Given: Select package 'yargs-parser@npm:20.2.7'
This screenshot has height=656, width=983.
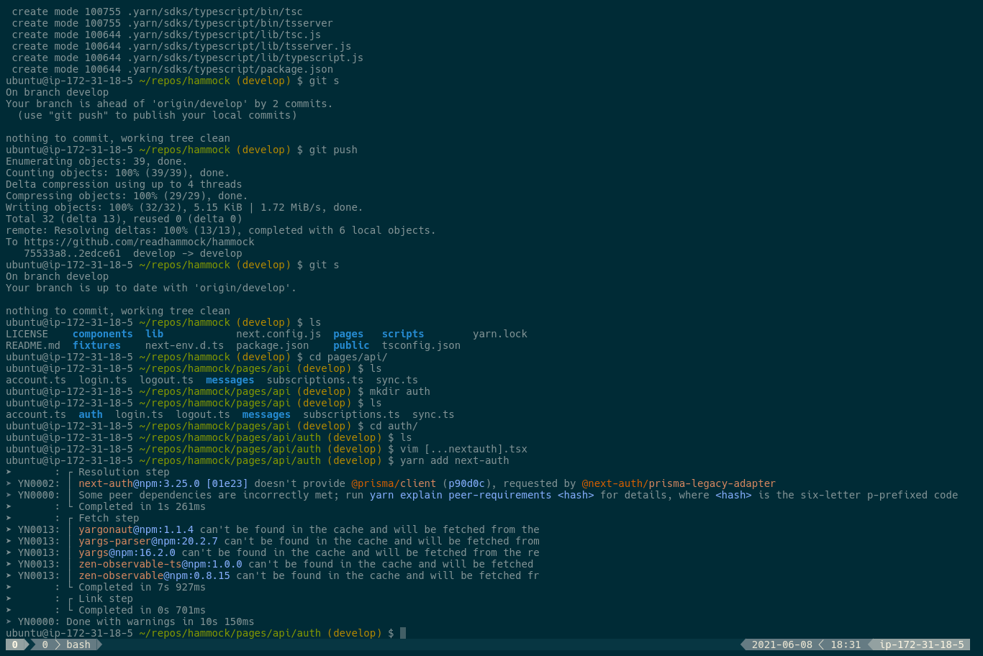Looking at the screenshot, I should coord(148,541).
